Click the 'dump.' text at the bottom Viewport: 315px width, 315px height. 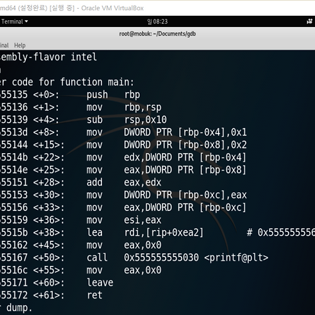[x=19, y=308]
